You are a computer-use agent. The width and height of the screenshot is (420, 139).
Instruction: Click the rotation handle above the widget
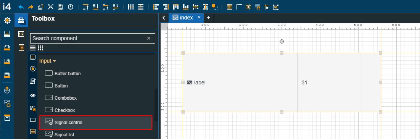[282, 41]
